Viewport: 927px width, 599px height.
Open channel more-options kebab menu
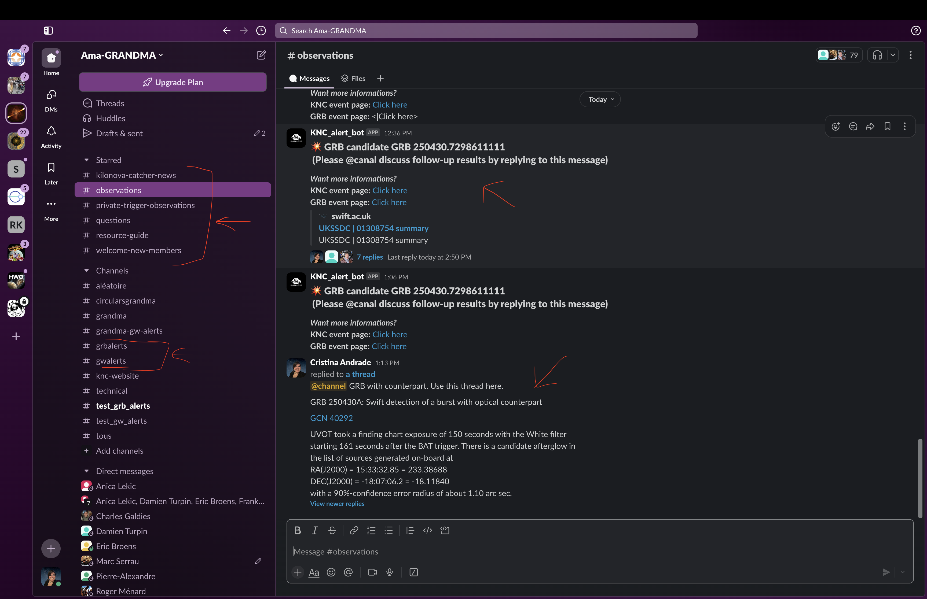tap(910, 55)
